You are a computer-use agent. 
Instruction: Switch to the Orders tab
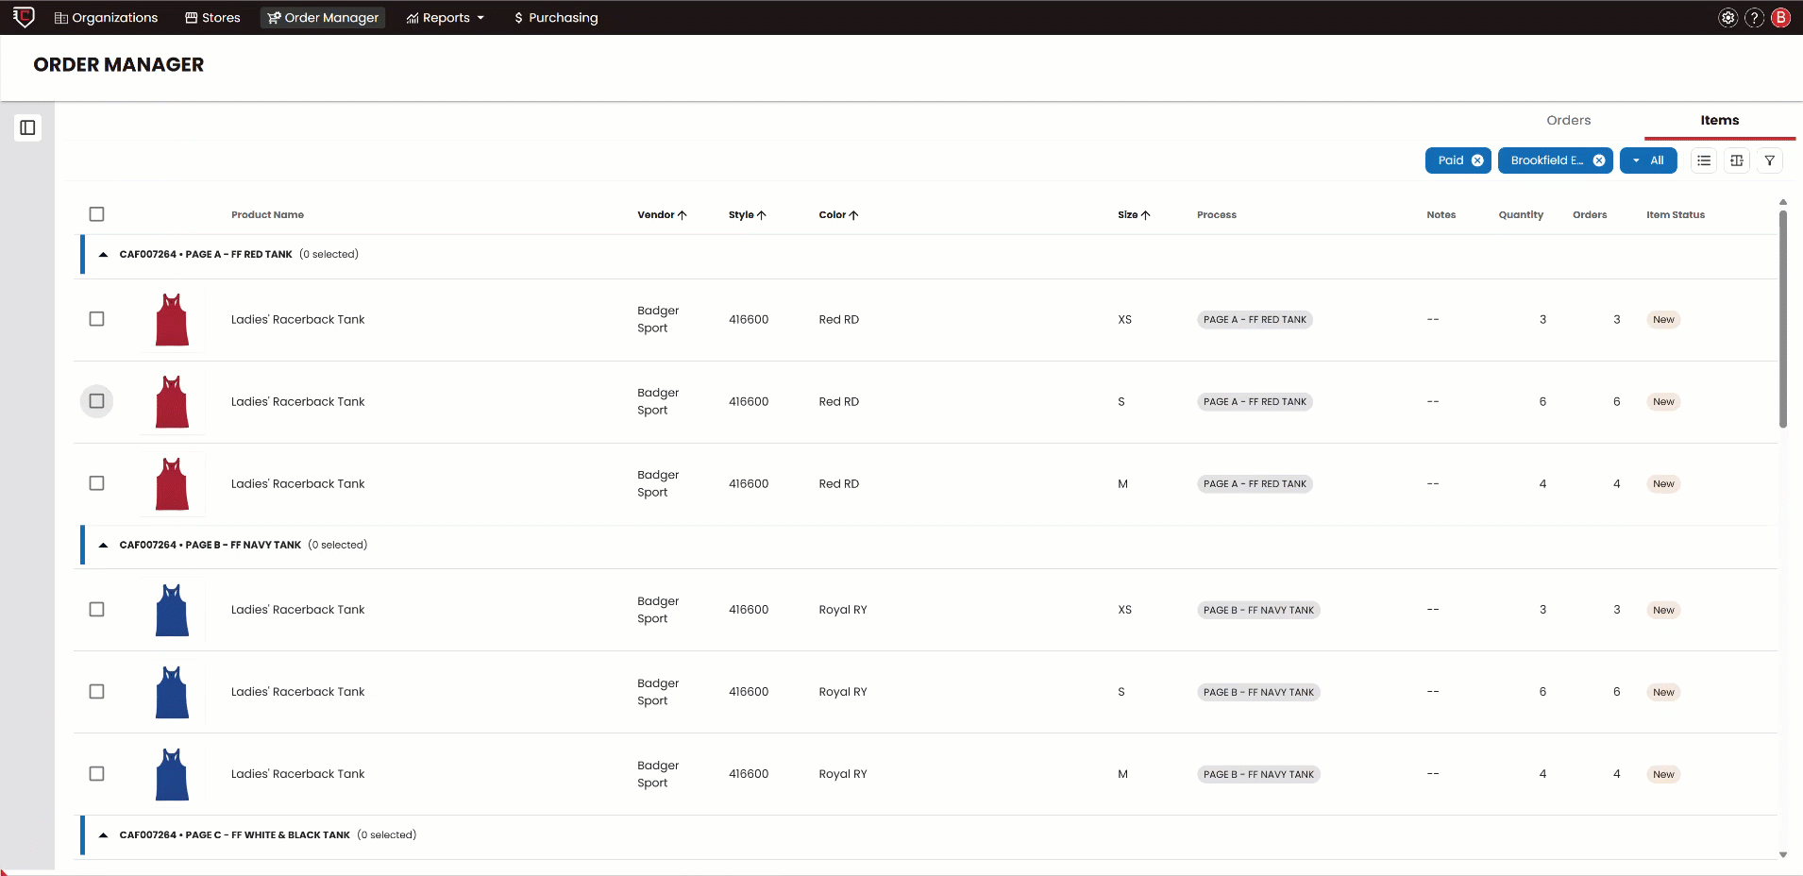[1568, 120]
